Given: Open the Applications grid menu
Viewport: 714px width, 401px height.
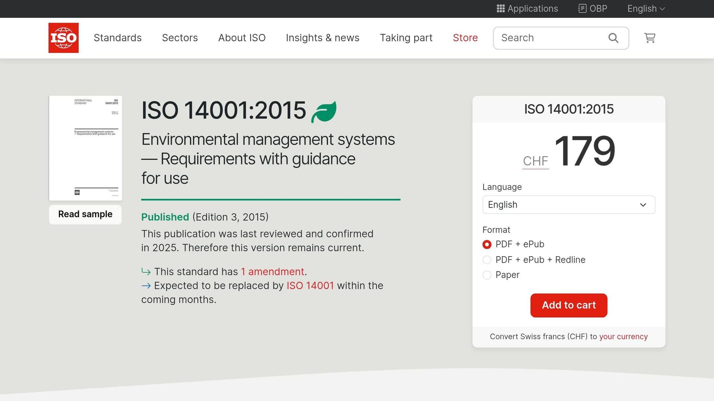Looking at the screenshot, I should 527,9.
